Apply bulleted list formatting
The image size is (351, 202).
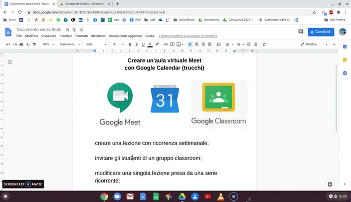click(x=238, y=44)
